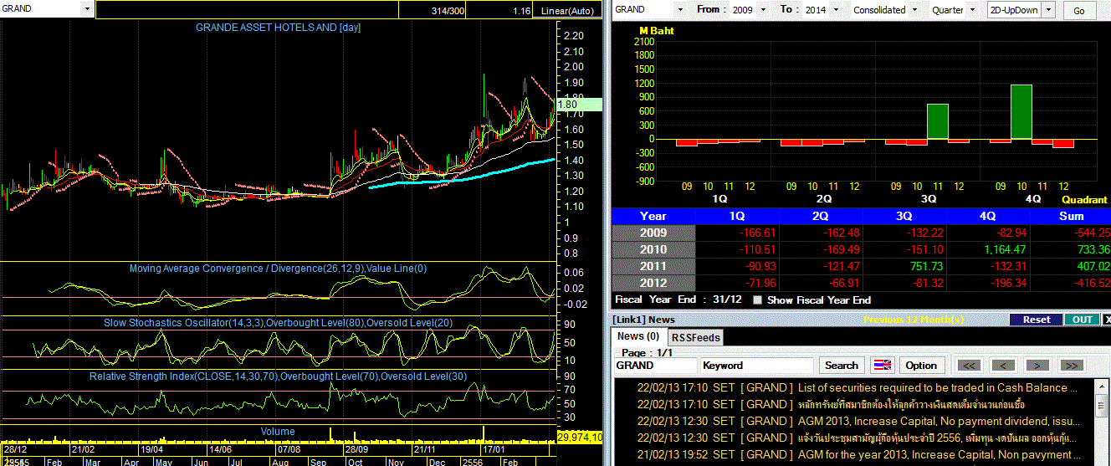Click the 29,974,10 volume value
Image resolution: width=1111 pixels, height=466 pixels.
(579, 437)
